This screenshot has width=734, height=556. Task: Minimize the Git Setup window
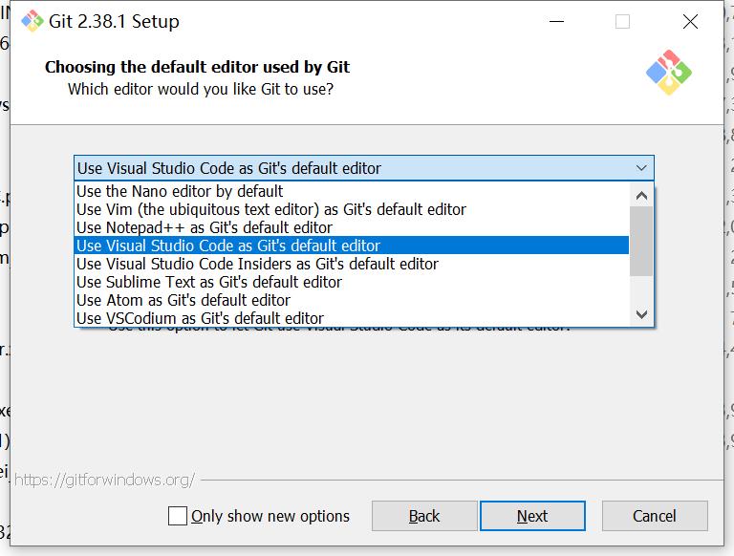pos(556,22)
